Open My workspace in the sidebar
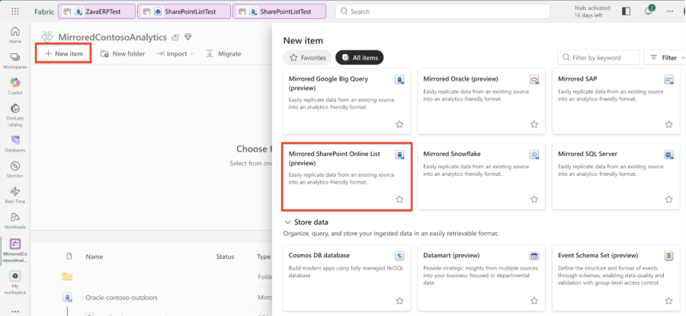 point(15,282)
